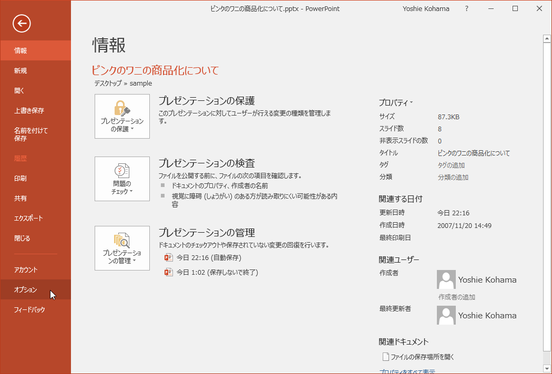
Task: Click PowerPoint file icon for 今日 1:02 version
Action: click(169, 272)
